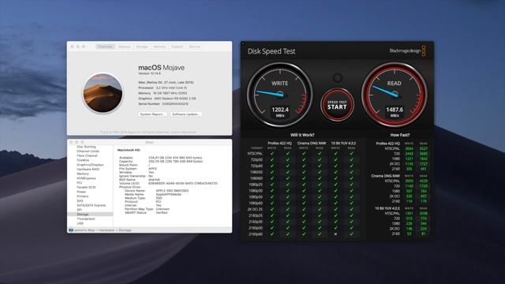Click Storage in the bottom path bar
505x284 pixels.
[125, 230]
